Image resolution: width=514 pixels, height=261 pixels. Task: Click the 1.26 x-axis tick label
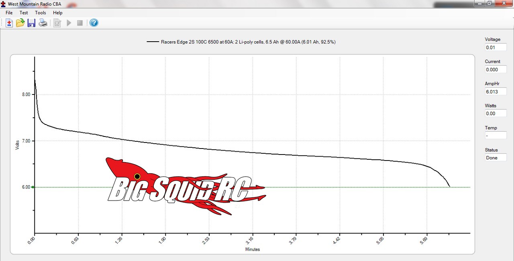118,240
